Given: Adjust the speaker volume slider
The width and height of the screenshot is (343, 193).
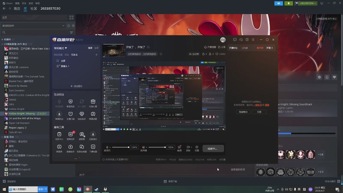Looking at the screenshot, I should point(156,147).
